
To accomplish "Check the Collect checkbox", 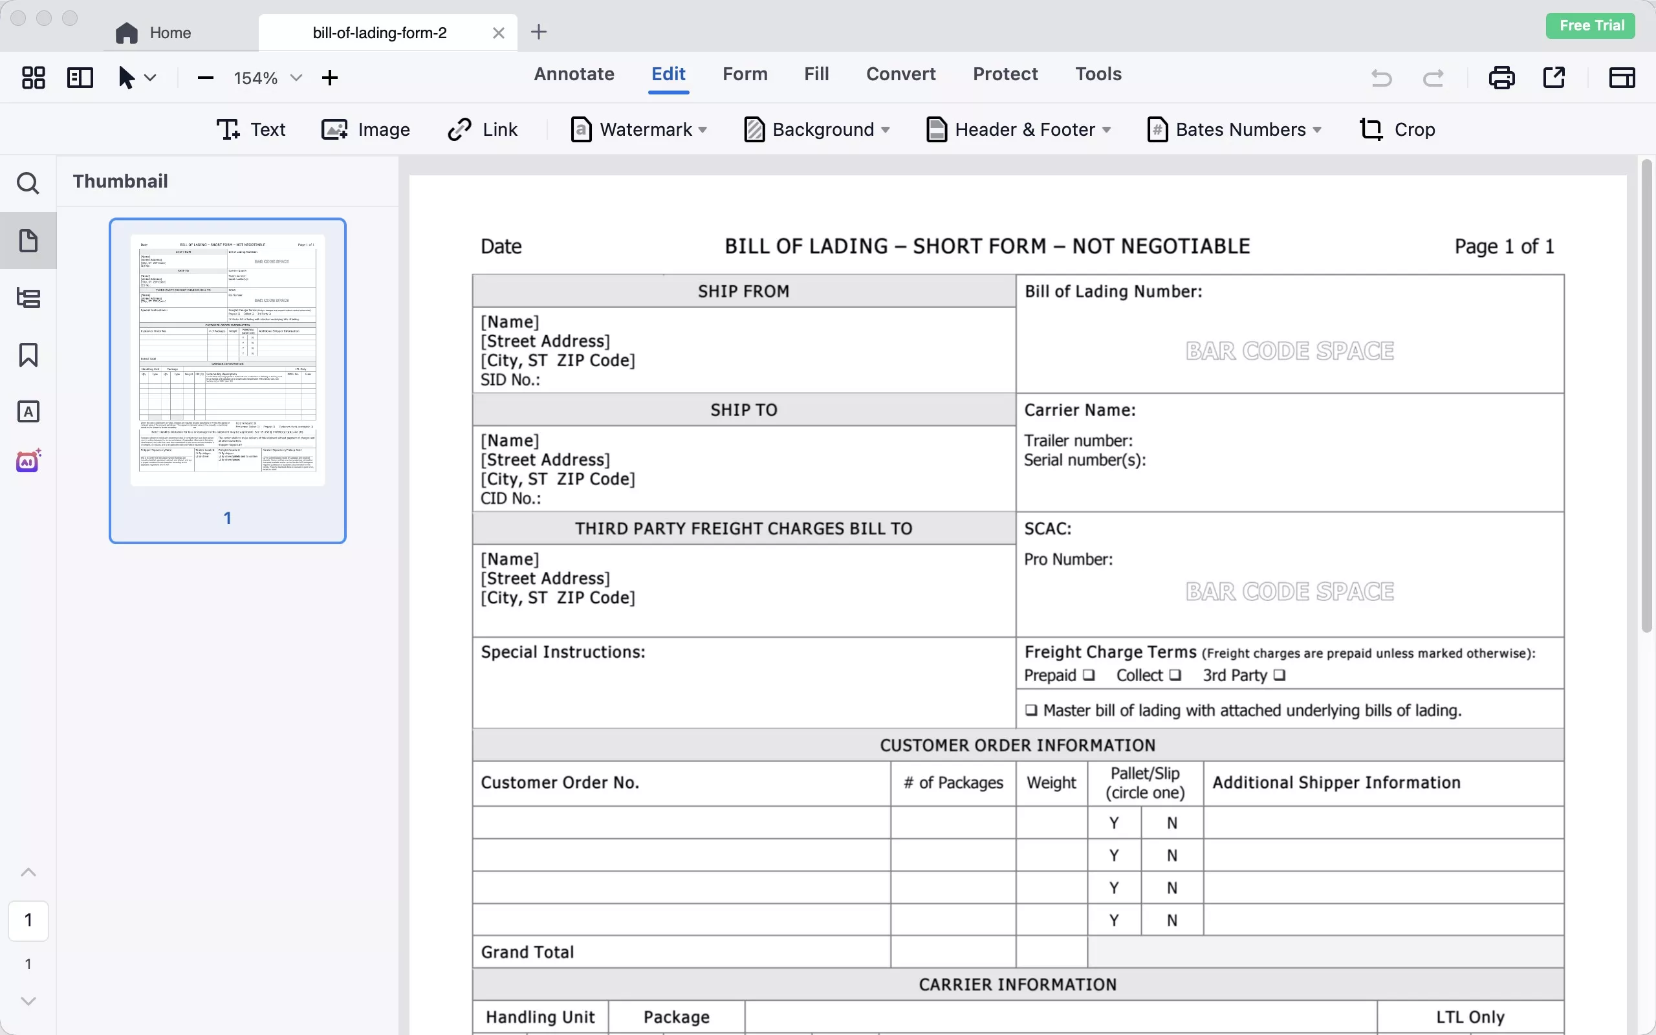I will click(x=1175, y=675).
